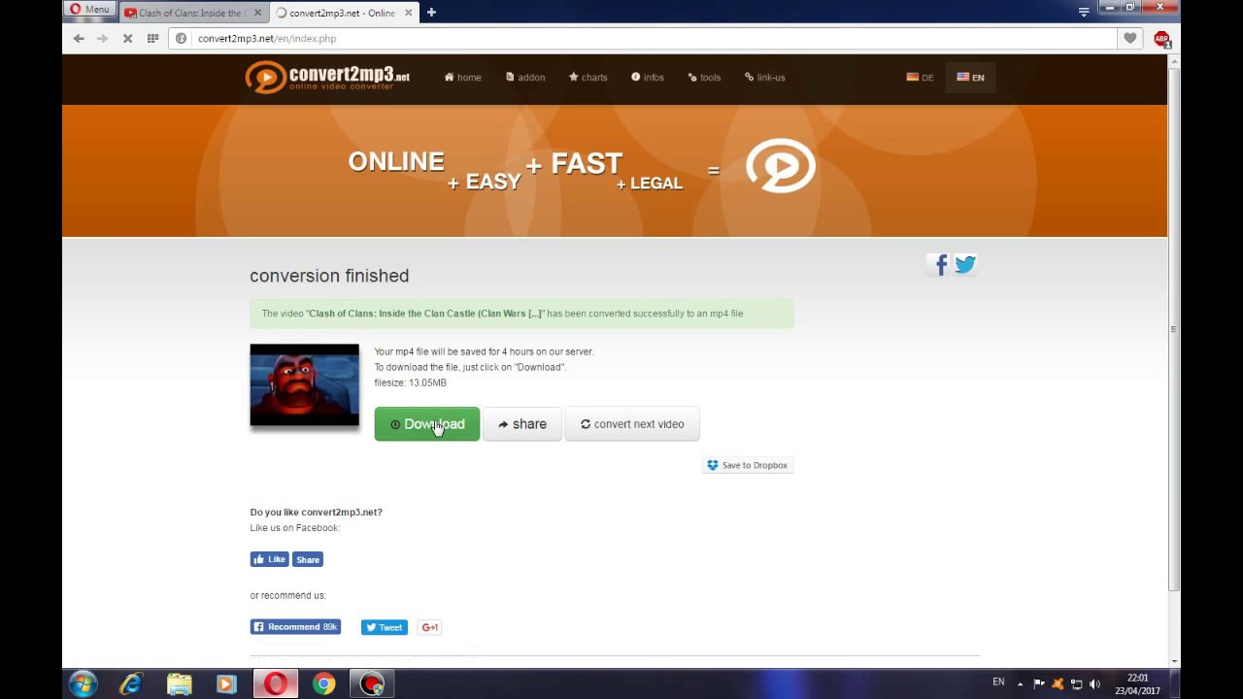Click the share button
The width and height of the screenshot is (1243, 699).
[x=522, y=424]
